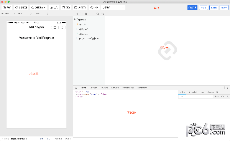Show more style tabs via the » chevron

tap(217, 92)
